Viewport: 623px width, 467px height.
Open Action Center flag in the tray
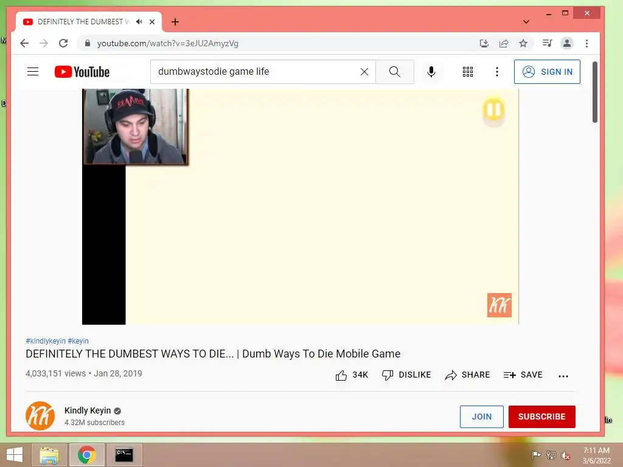coord(537,455)
